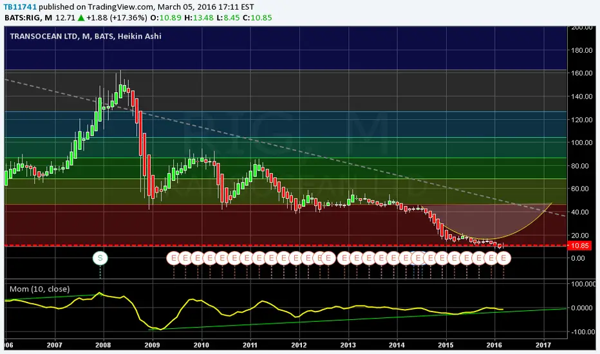Click the Mom (10, close) indicator label
The width and height of the screenshot is (600, 354).
(x=39, y=289)
